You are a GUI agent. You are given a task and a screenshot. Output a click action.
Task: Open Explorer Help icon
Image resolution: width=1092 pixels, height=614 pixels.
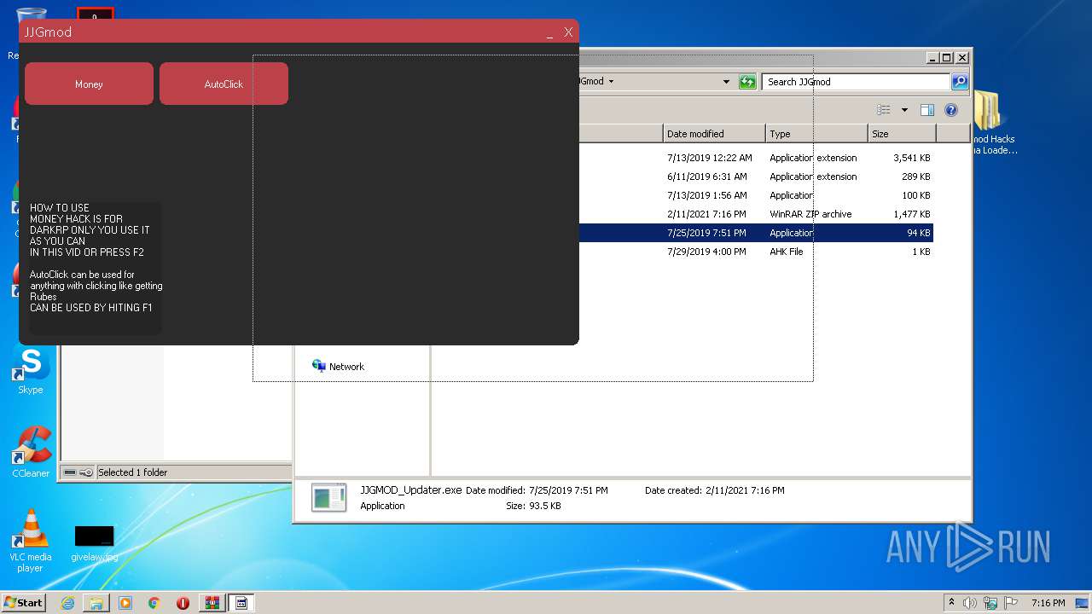pos(951,110)
